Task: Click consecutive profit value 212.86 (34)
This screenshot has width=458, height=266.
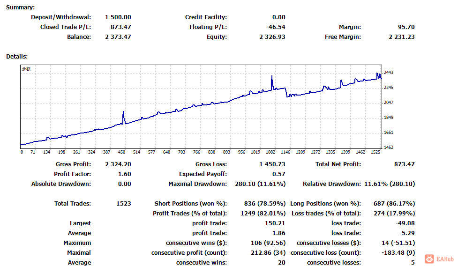Action: coord(268,253)
